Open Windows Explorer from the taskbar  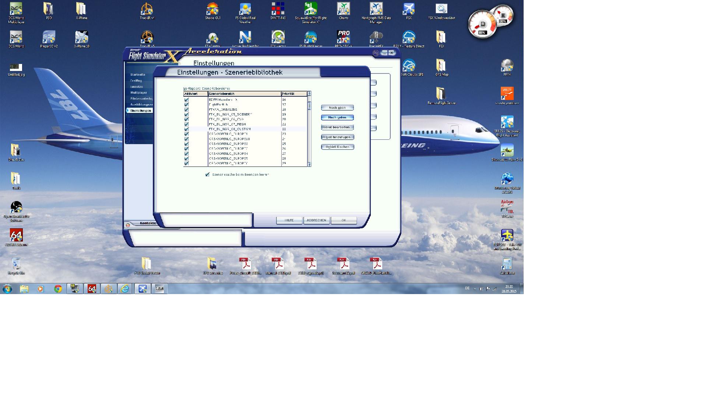(24, 289)
